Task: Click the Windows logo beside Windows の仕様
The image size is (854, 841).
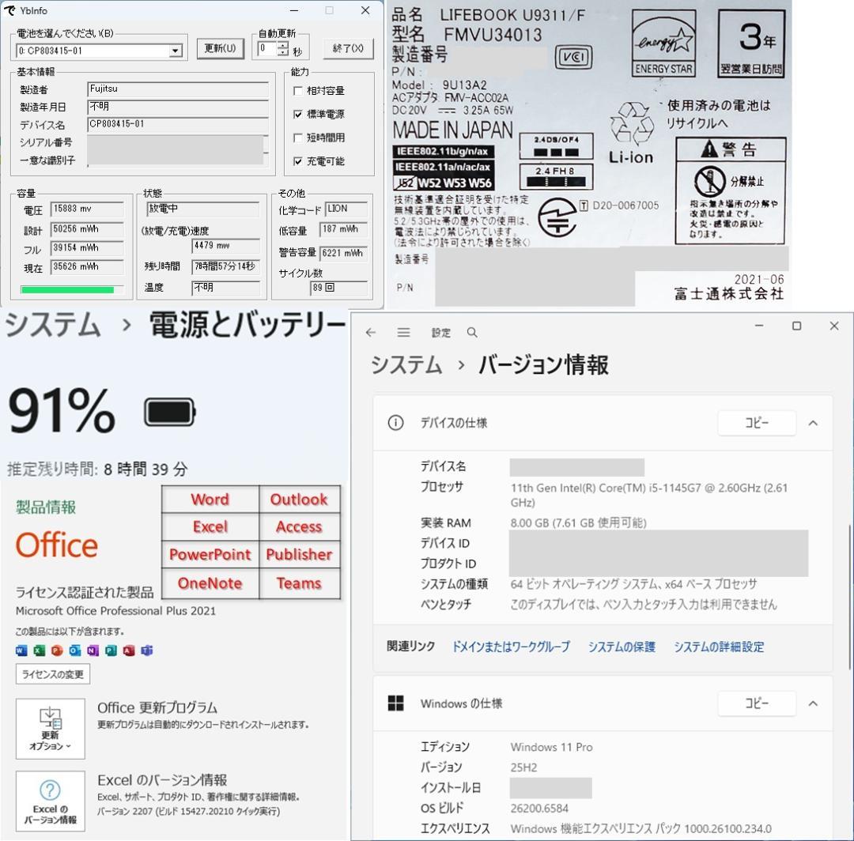Action: [396, 703]
